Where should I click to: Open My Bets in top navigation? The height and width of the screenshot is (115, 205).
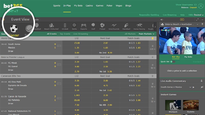pos(78,6)
